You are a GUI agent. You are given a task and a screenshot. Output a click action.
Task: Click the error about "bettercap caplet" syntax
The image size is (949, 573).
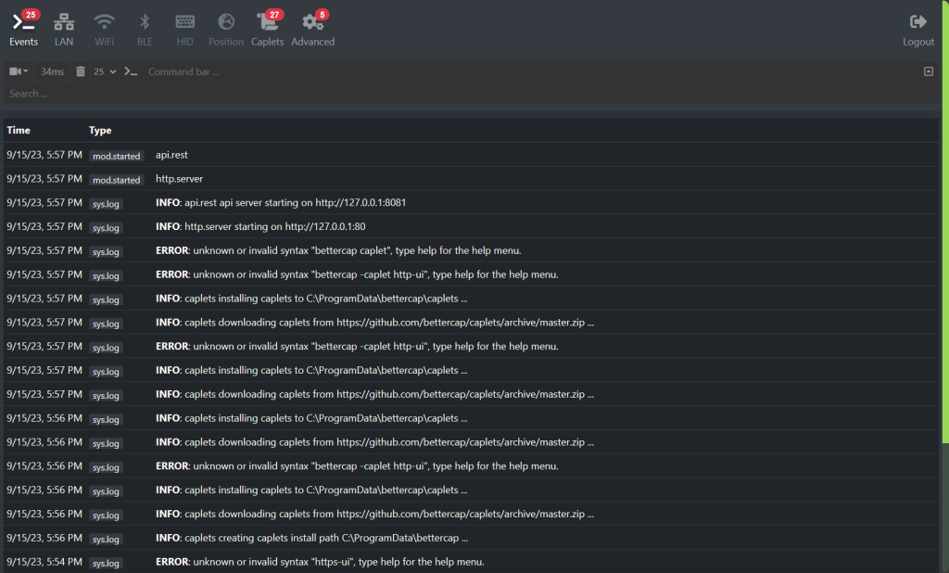pyautogui.click(x=338, y=250)
